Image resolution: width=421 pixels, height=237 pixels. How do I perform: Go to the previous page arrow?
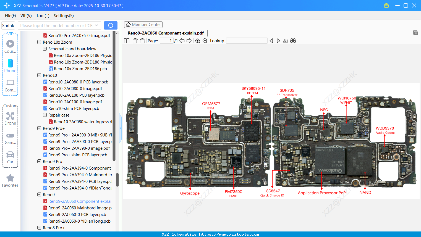click(x=182, y=41)
